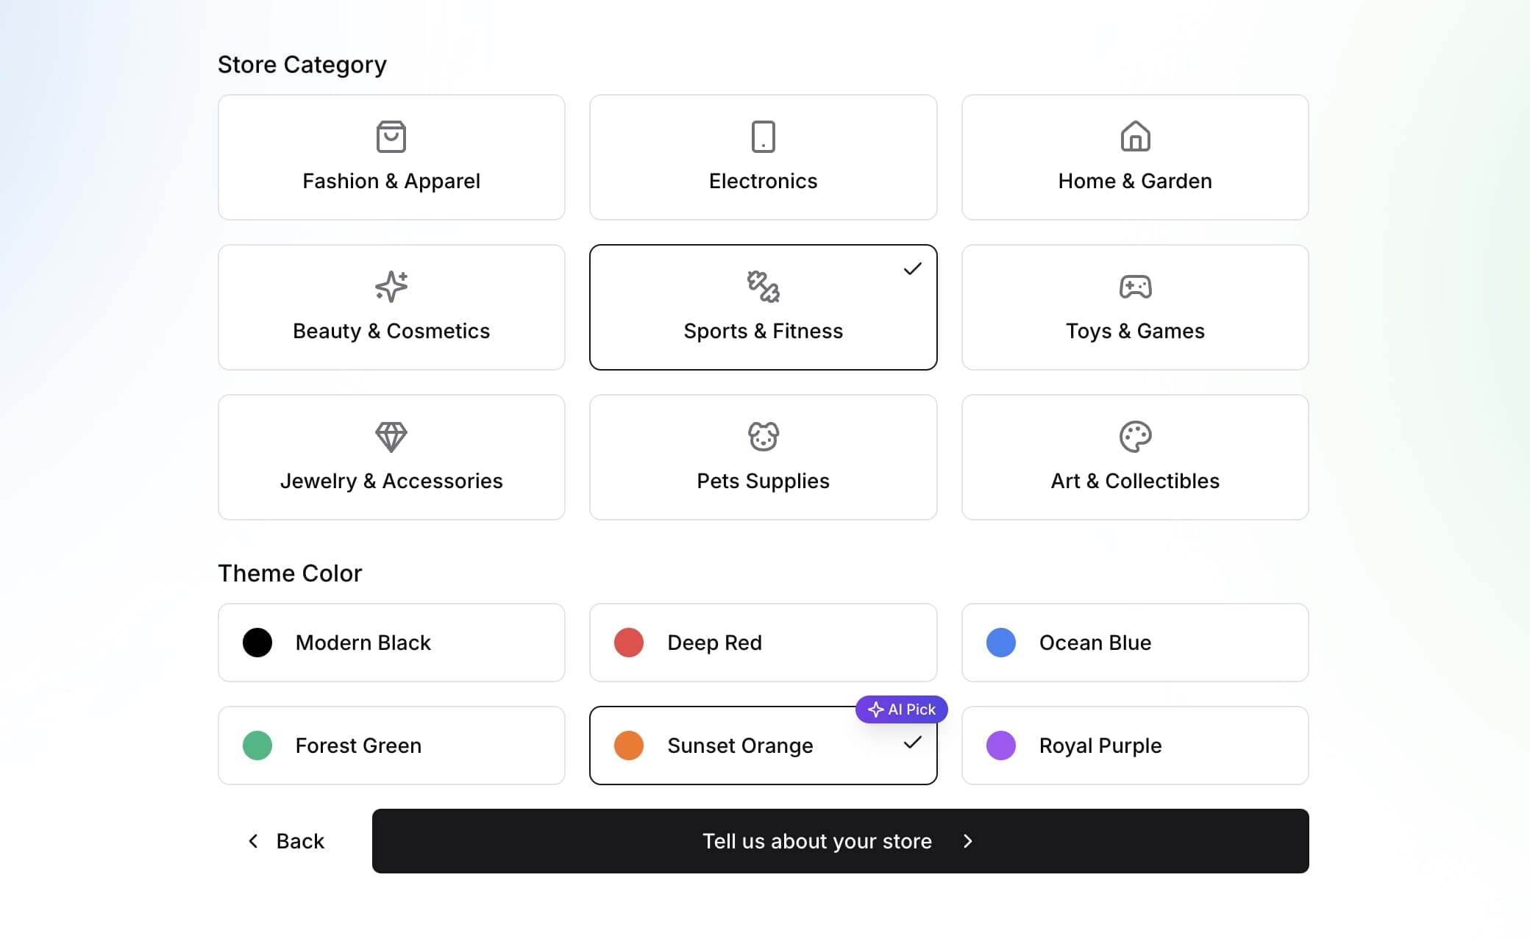The width and height of the screenshot is (1530, 944).
Task: Click the AI Pick badge
Action: [x=902, y=709]
